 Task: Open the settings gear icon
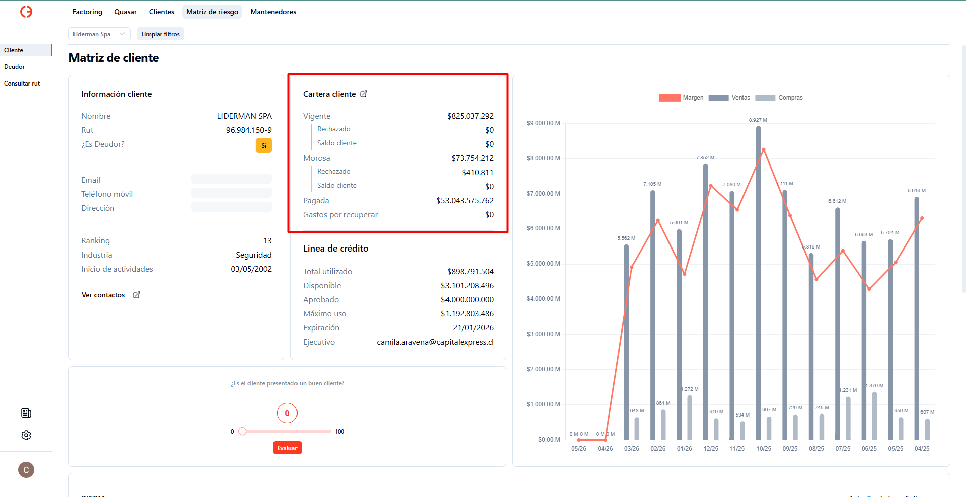(26, 435)
